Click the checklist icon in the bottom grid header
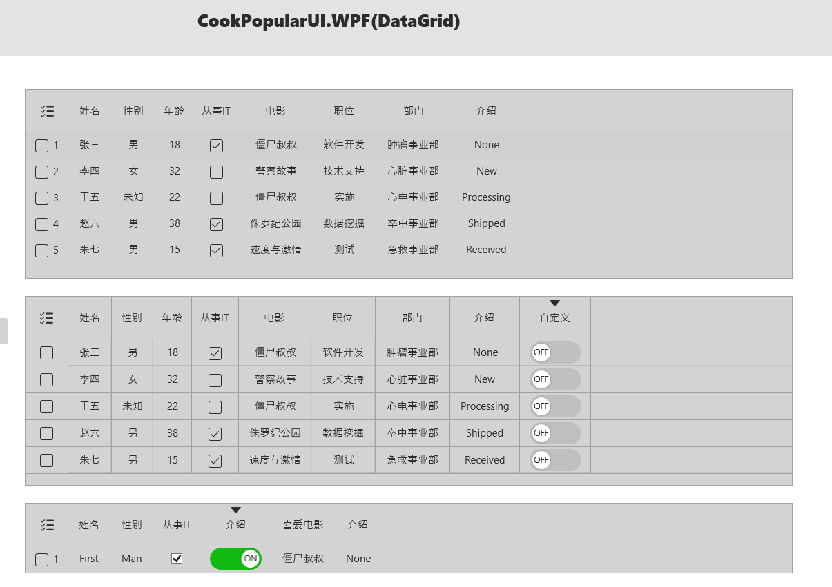The height and width of the screenshot is (587, 832). (x=47, y=525)
